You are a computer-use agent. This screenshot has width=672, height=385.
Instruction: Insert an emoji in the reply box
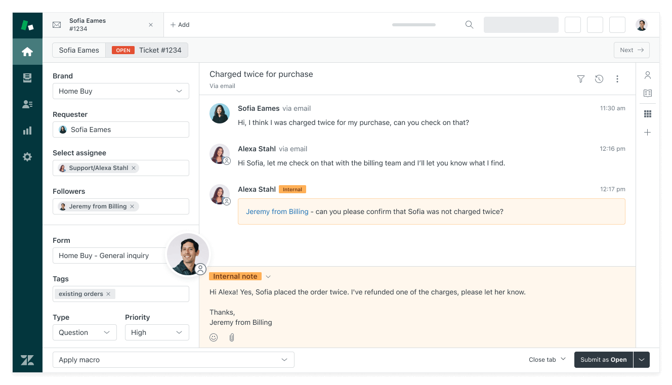(x=214, y=337)
